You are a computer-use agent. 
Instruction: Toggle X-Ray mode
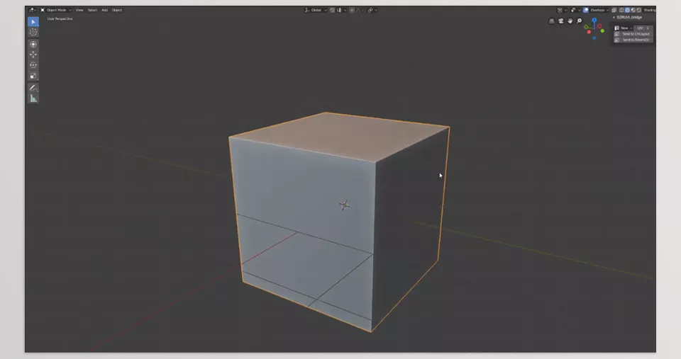click(x=614, y=10)
